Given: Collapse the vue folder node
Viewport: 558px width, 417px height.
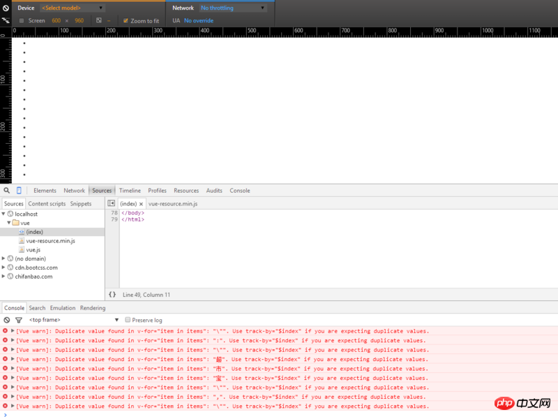Looking at the screenshot, I should (9, 222).
